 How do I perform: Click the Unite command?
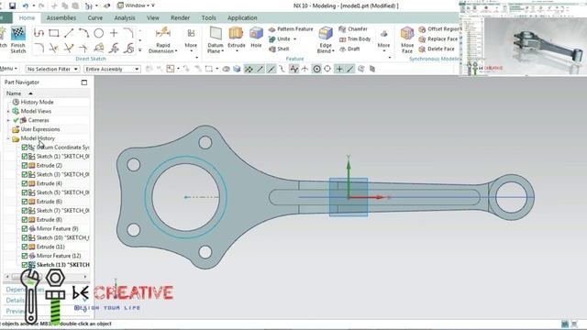pos(279,38)
